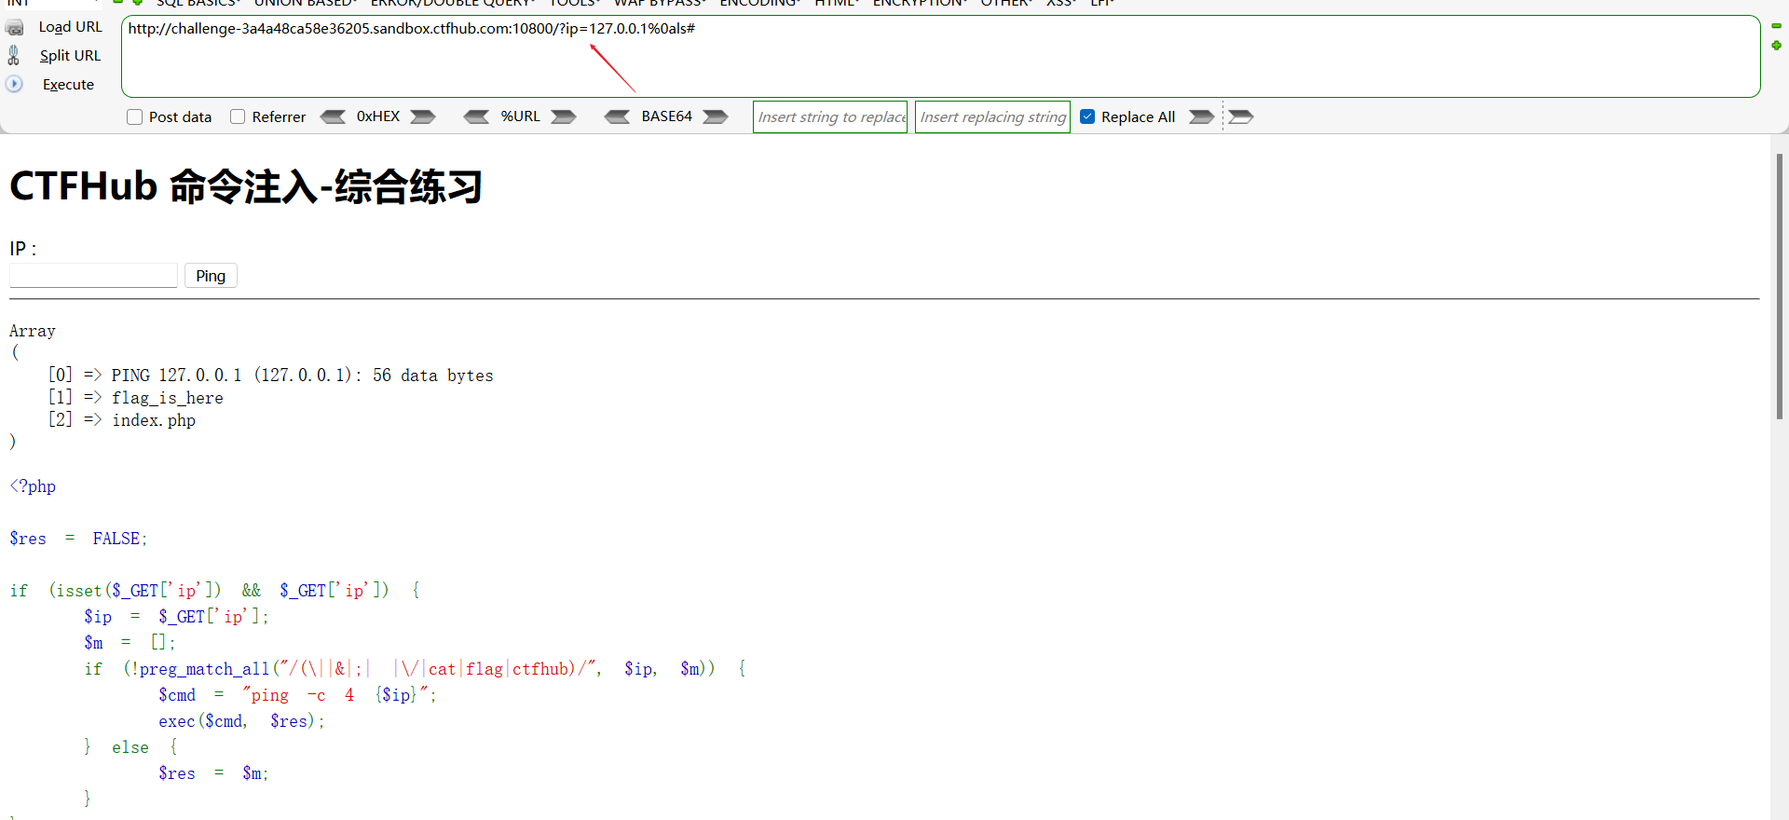Click the 'PING 127.0.0.1' output line
Image resolution: width=1789 pixels, height=820 pixels.
[x=303, y=376]
